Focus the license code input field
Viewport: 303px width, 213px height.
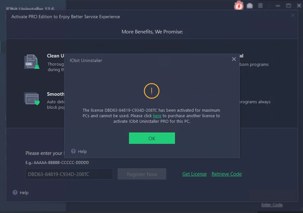(69, 174)
